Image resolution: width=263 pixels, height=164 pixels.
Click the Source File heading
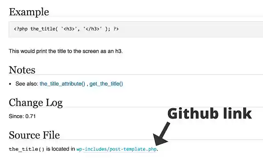click(34, 135)
